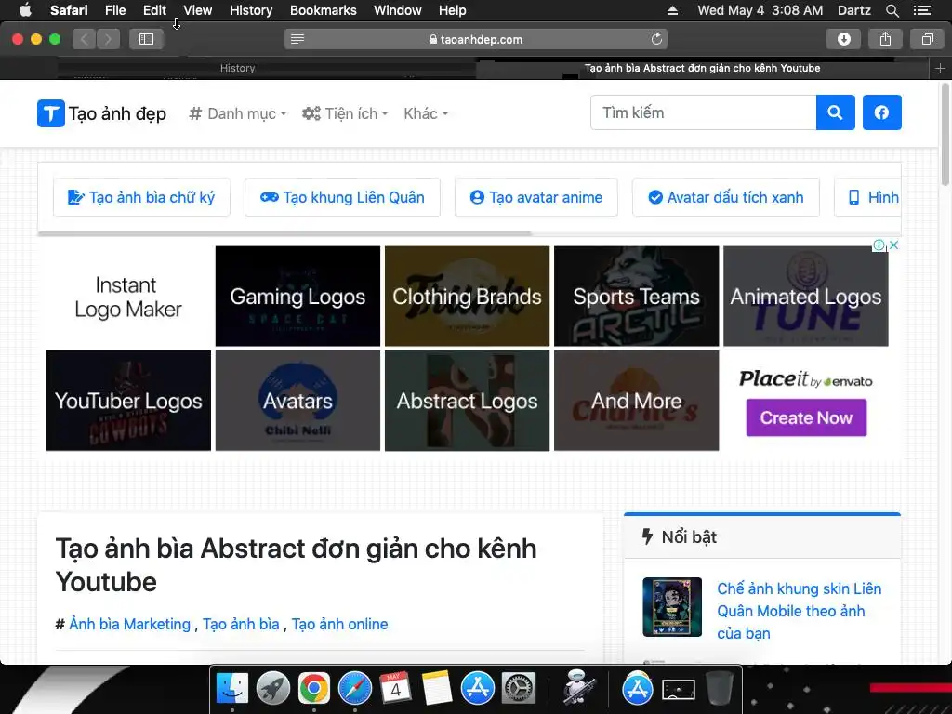952x714 pixels.
Task: Reload the page with the refresh icon
Action: (656, 39)
